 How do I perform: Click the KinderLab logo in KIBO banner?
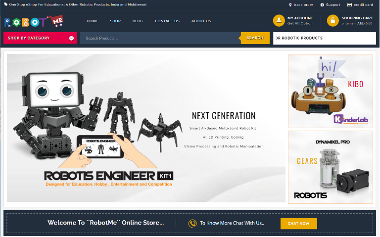[x=351, y=119]
